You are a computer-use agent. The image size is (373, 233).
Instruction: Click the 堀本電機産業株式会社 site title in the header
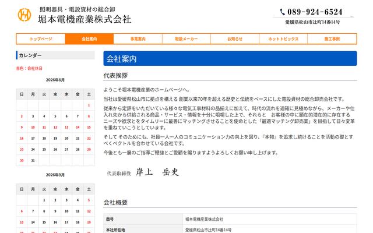click(x=85, y=19)
